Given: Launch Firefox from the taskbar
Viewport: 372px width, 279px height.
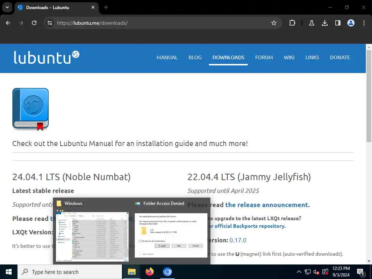Looking at the screenshot, I should pos(149,272).
